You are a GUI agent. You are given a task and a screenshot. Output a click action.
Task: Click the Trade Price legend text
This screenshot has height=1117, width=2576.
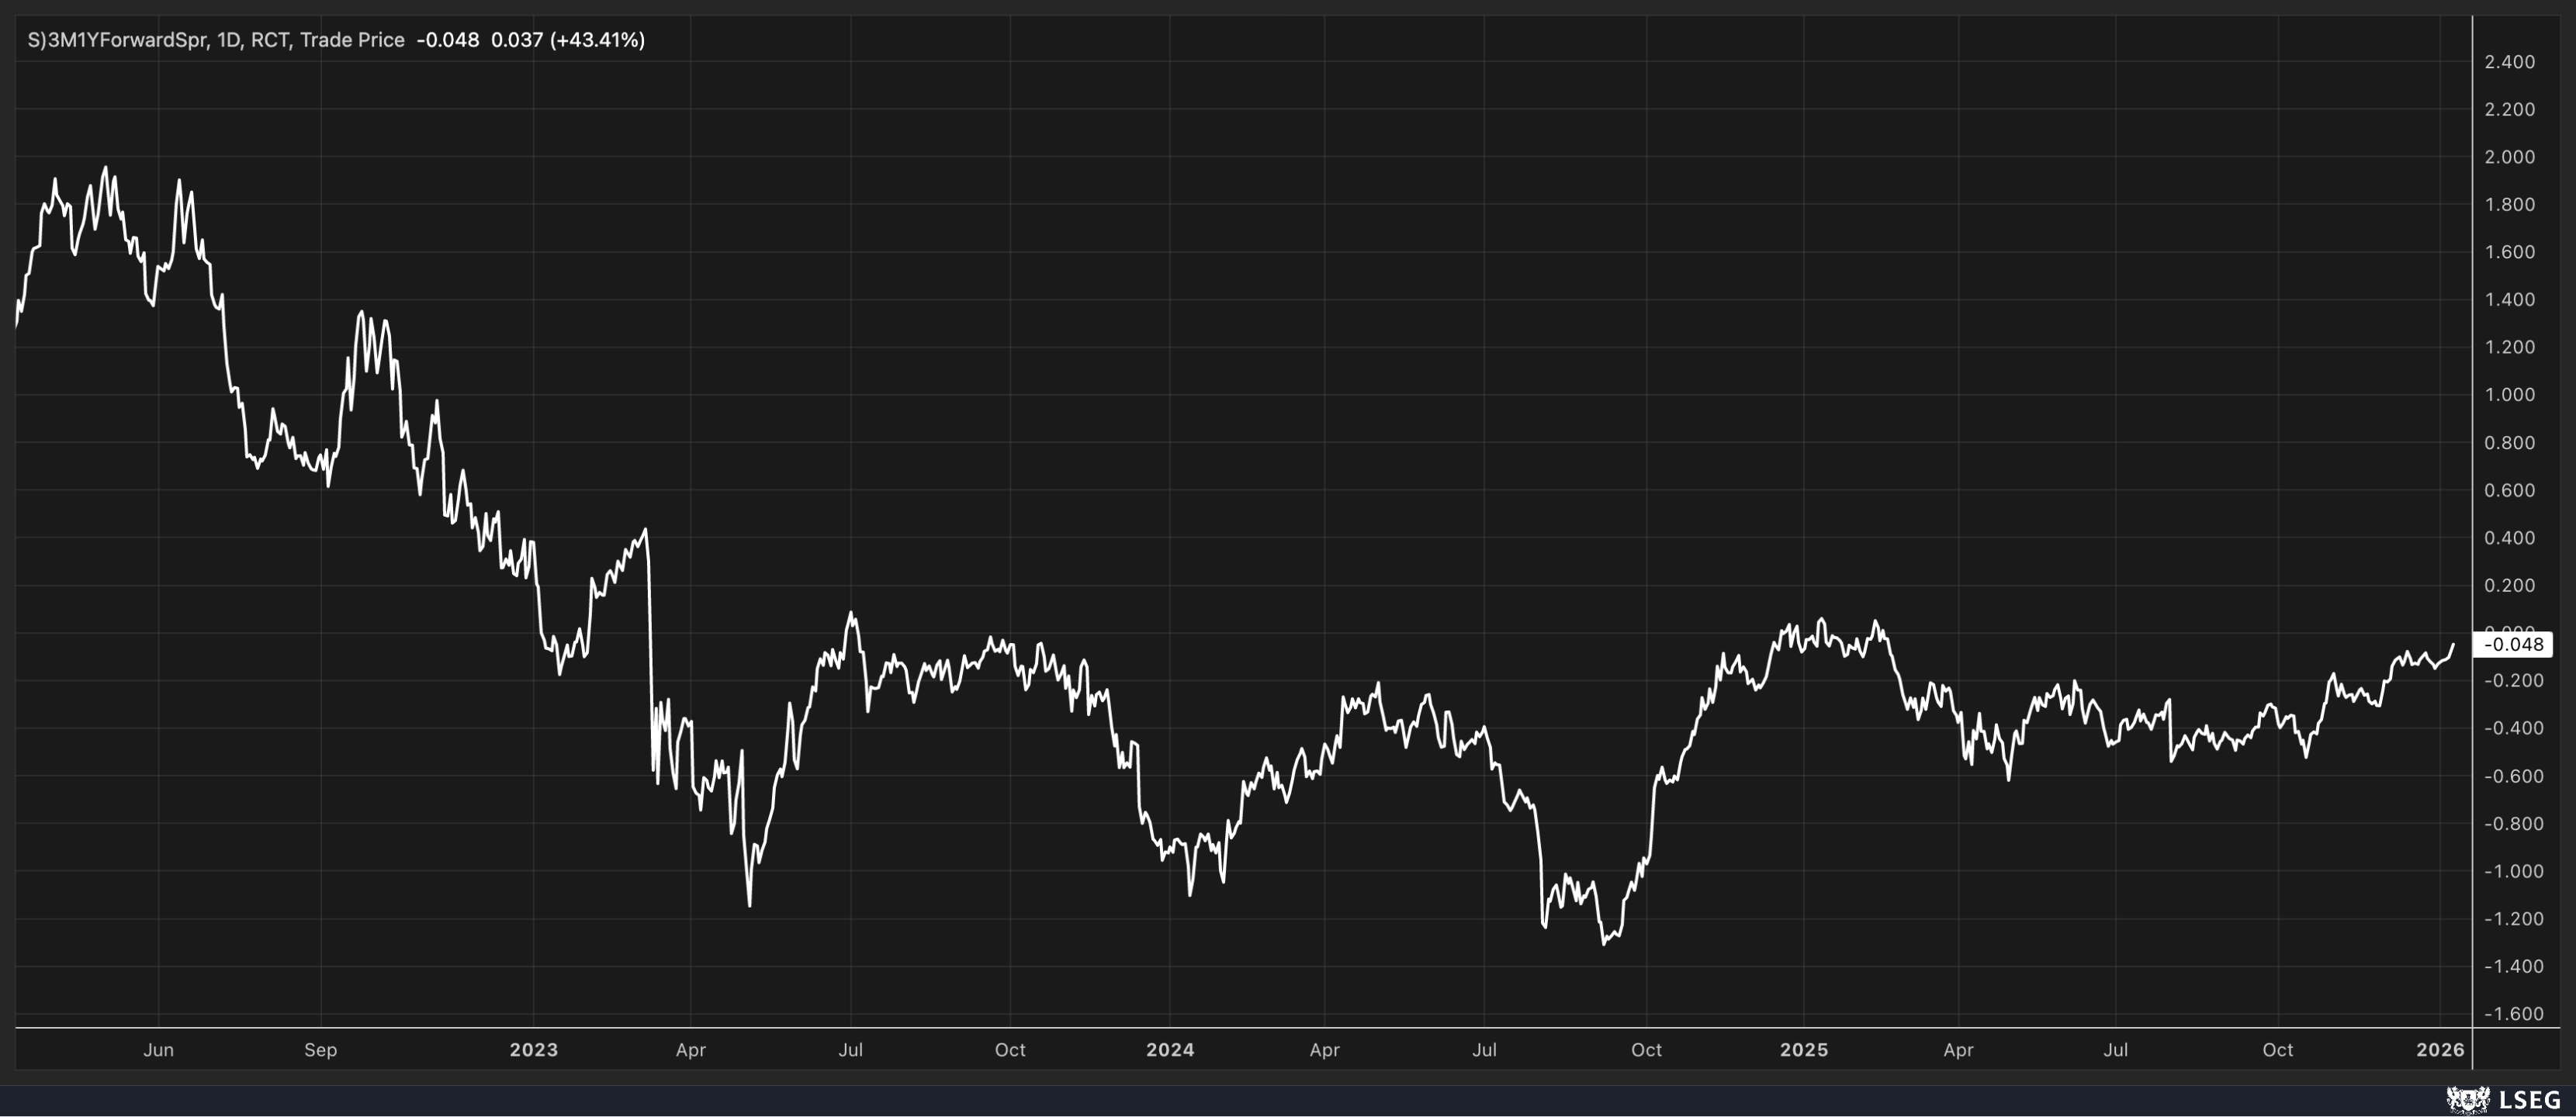352,40
